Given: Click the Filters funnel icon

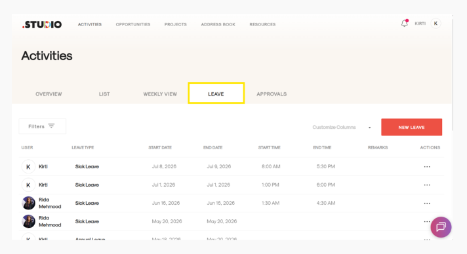Looking at the screenshot, I should click(x=52, y=126).
